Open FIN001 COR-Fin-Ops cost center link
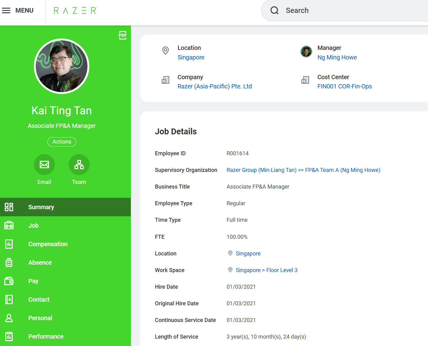The width and height of the screenshot is (428, 346). click(x=345, y=86)
